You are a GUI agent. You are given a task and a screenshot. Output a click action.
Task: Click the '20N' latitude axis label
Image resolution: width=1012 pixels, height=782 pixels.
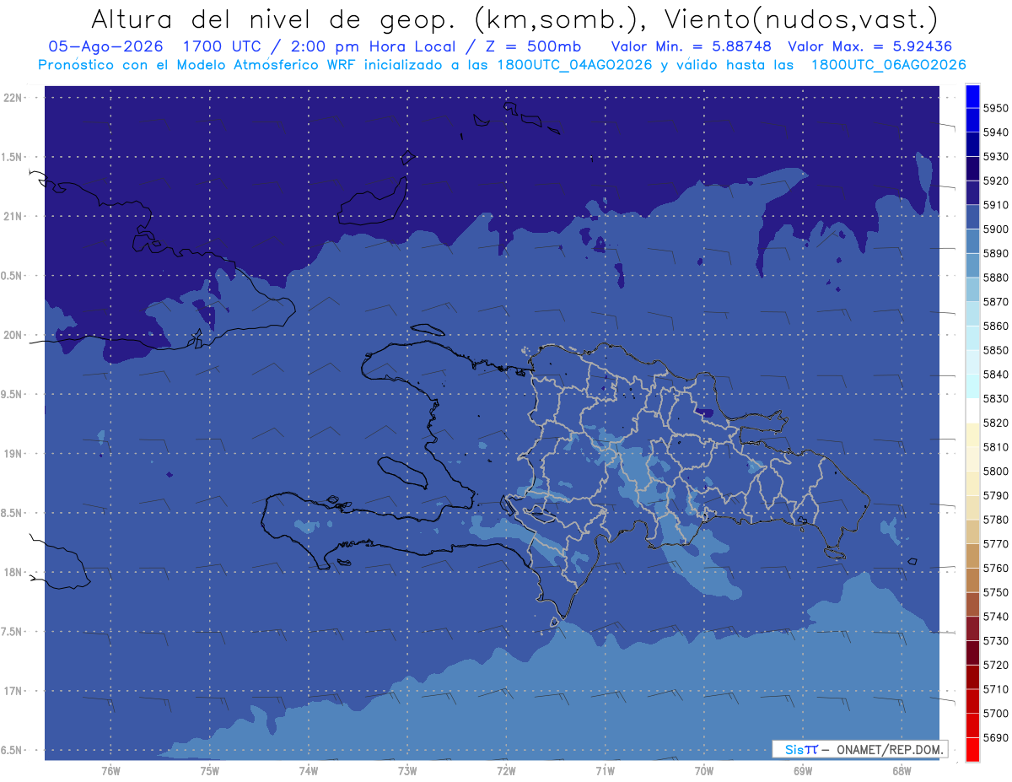pyautogui.click(x=12, y=335)
